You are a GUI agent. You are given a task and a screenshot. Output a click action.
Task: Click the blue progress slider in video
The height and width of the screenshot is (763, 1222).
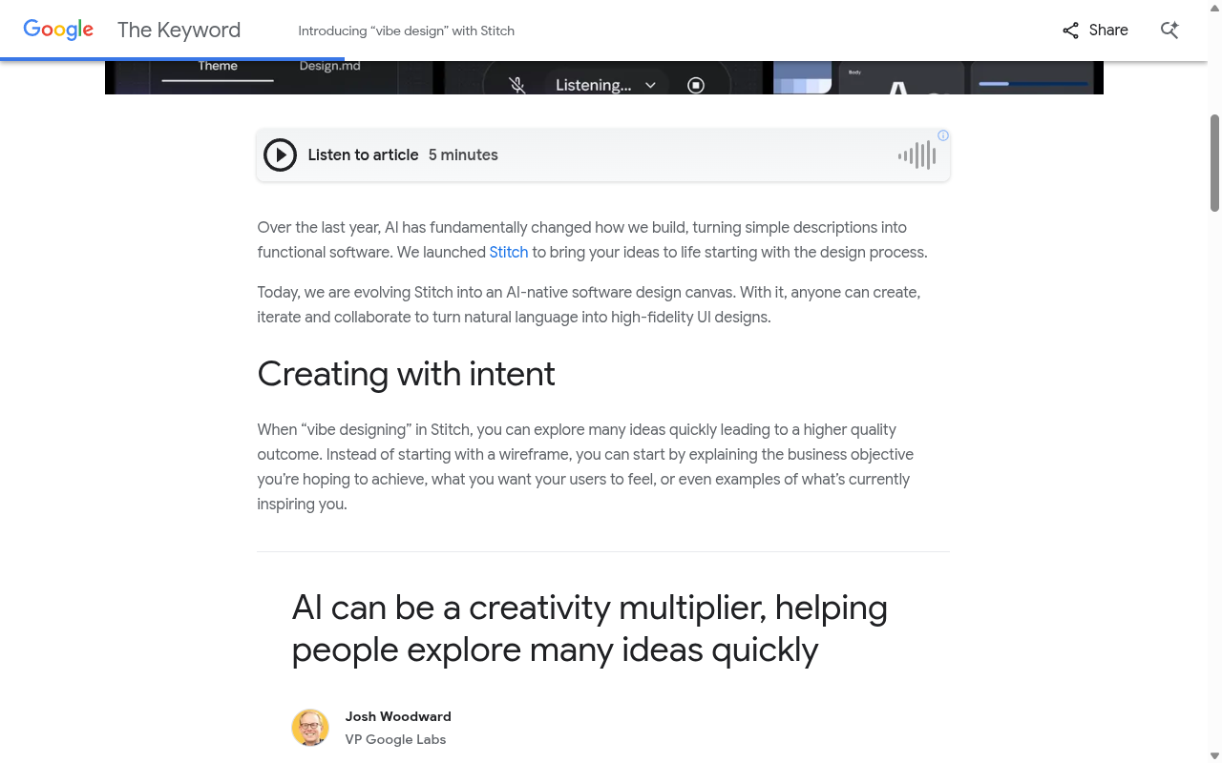pyautogui.click(x=1033, y=84)
